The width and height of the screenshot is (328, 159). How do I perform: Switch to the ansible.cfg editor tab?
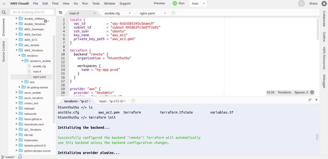(x=112, y=13)
